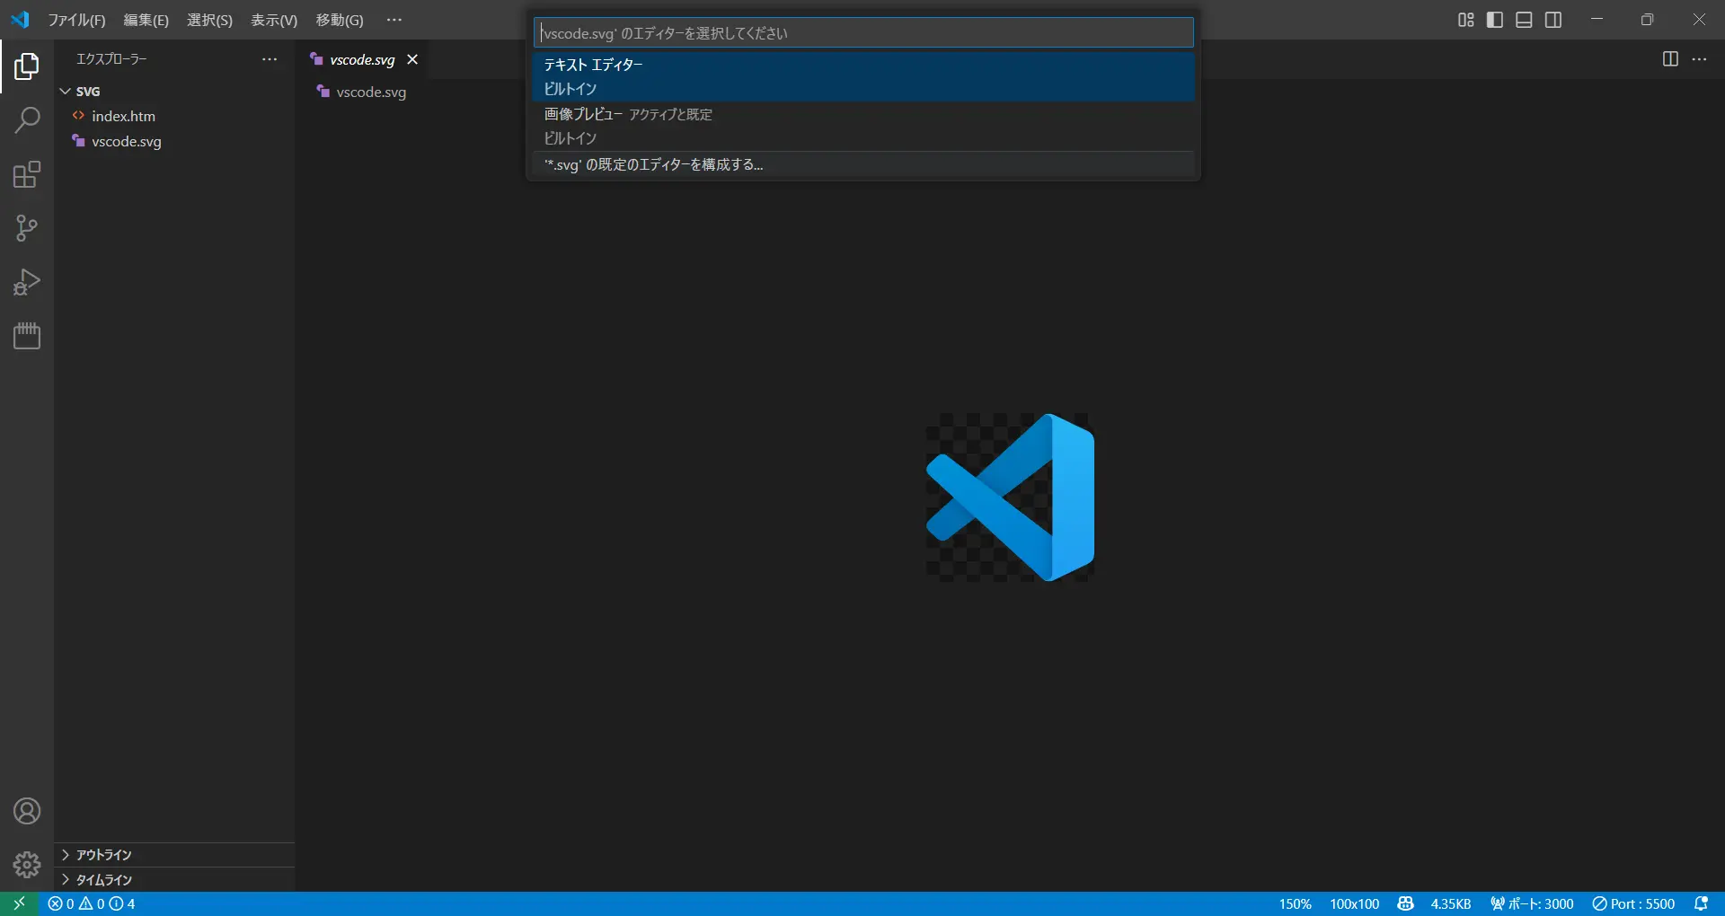Choose 画像プレビュー option

[x=863, y=126]
